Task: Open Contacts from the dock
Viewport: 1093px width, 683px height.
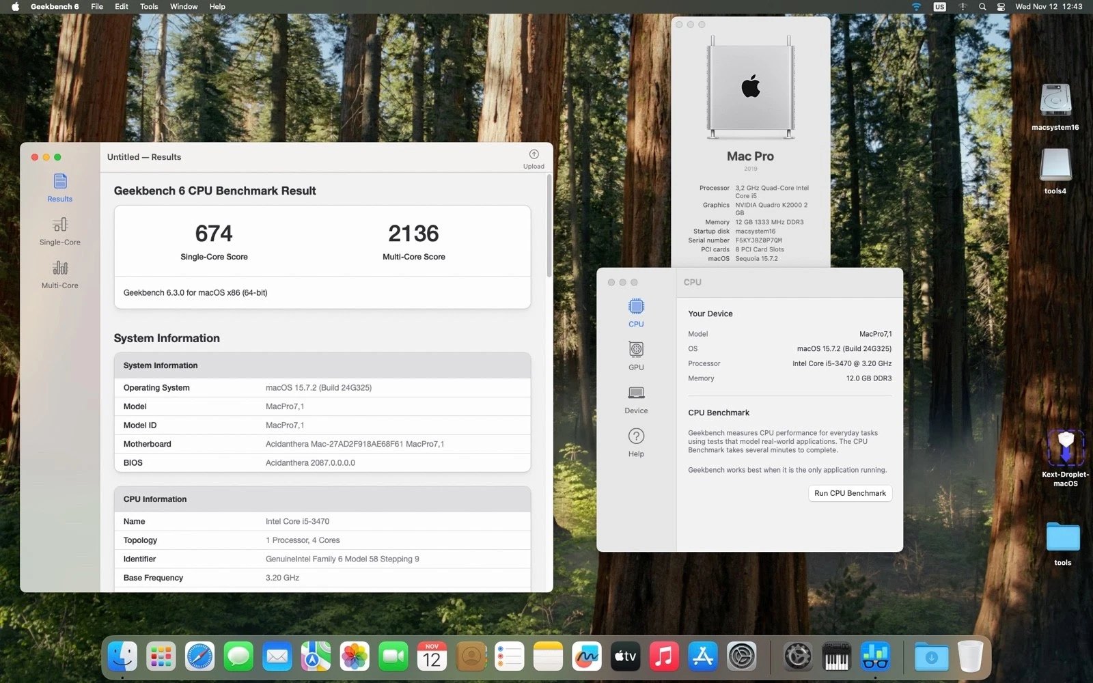Action: pos(471,657)
